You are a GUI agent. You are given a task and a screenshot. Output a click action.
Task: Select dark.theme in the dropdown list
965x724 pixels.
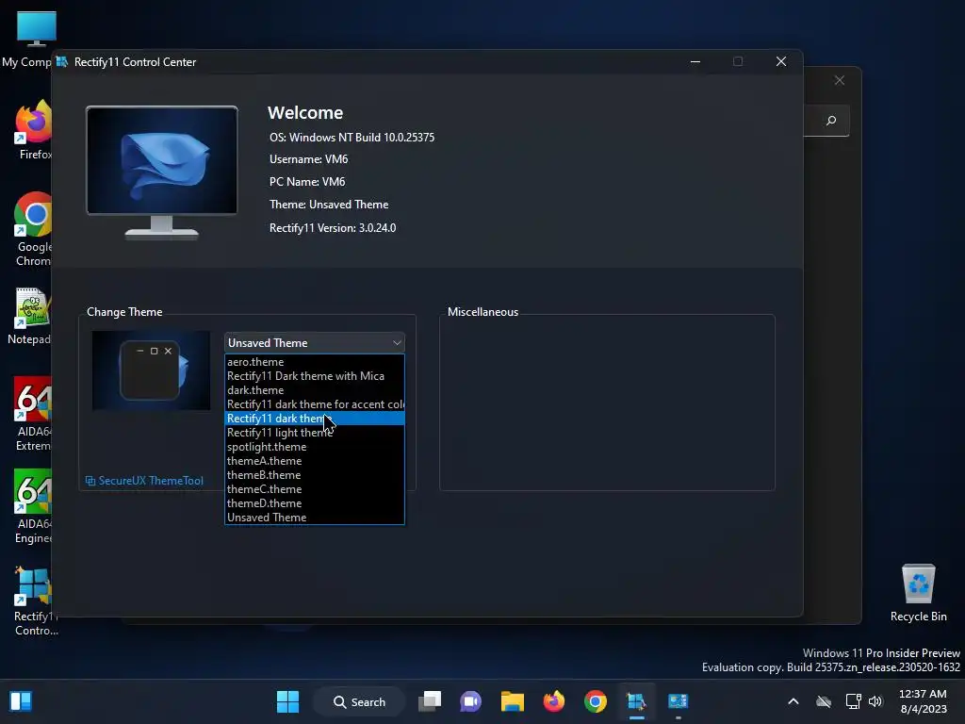[x=315, y=390]
